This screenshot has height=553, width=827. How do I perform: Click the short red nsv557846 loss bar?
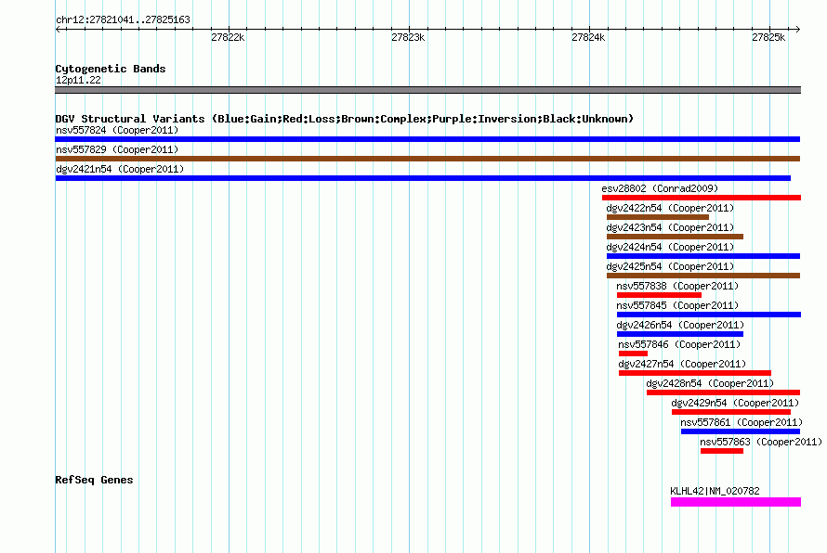coord(633,354)
